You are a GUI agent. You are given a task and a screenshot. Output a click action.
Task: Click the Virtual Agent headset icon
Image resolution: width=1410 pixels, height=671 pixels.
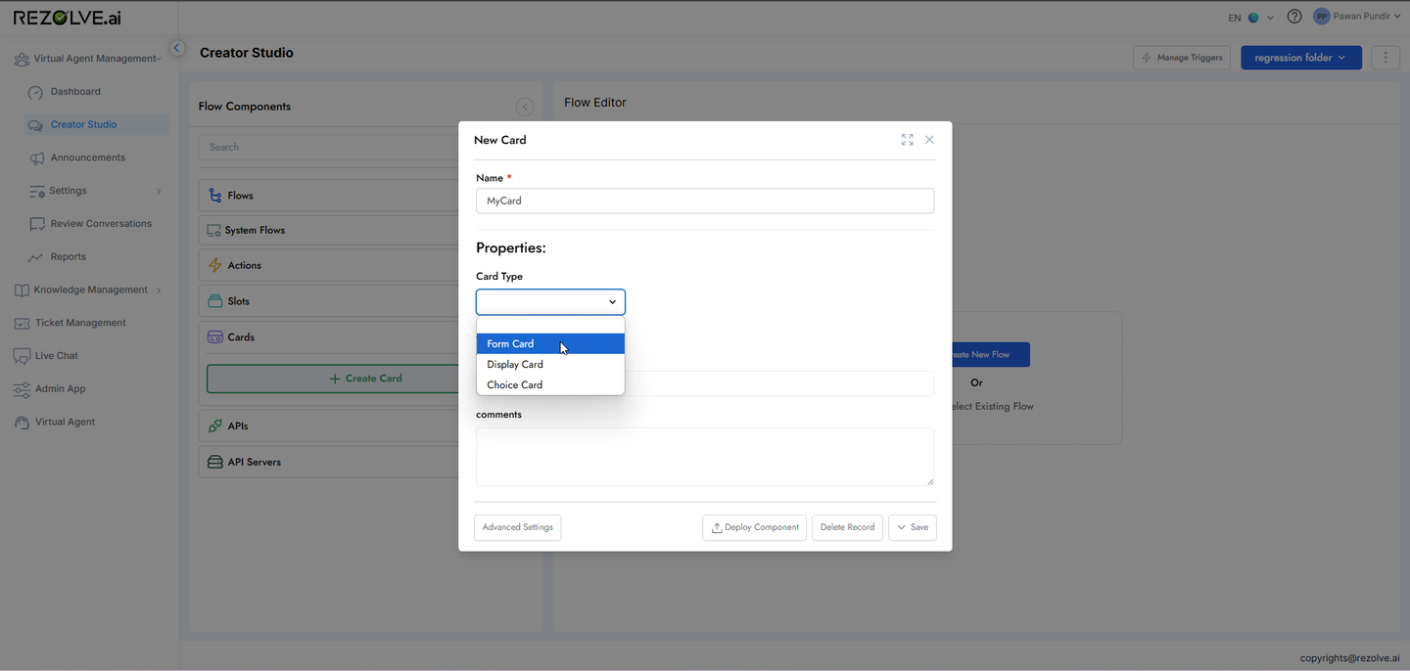22,423
